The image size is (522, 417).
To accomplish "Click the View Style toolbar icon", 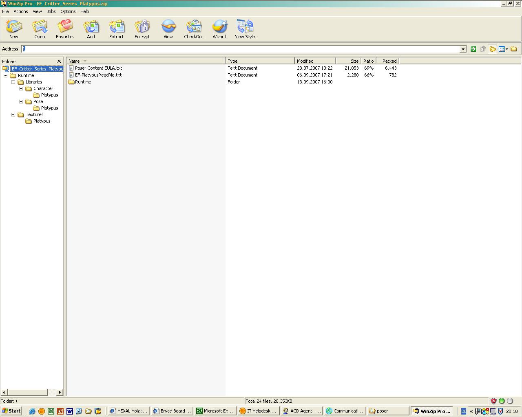I will 245,29.
